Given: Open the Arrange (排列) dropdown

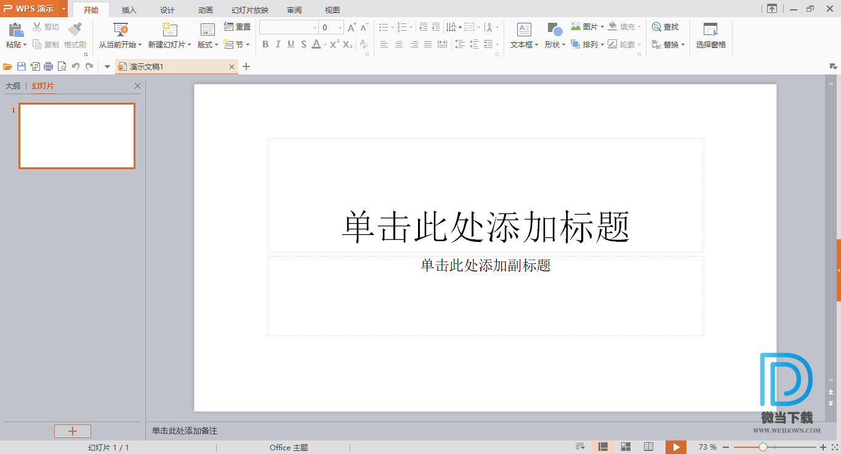Looking at the screenshot, I should pyautogui.click(x=587, y=44).
